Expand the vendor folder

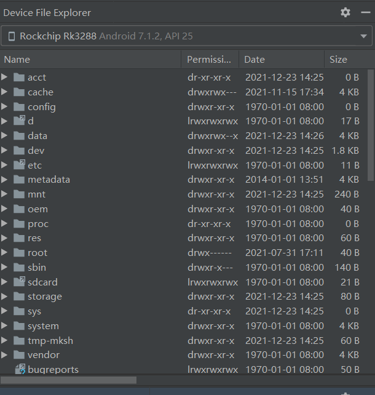point(4,354)
